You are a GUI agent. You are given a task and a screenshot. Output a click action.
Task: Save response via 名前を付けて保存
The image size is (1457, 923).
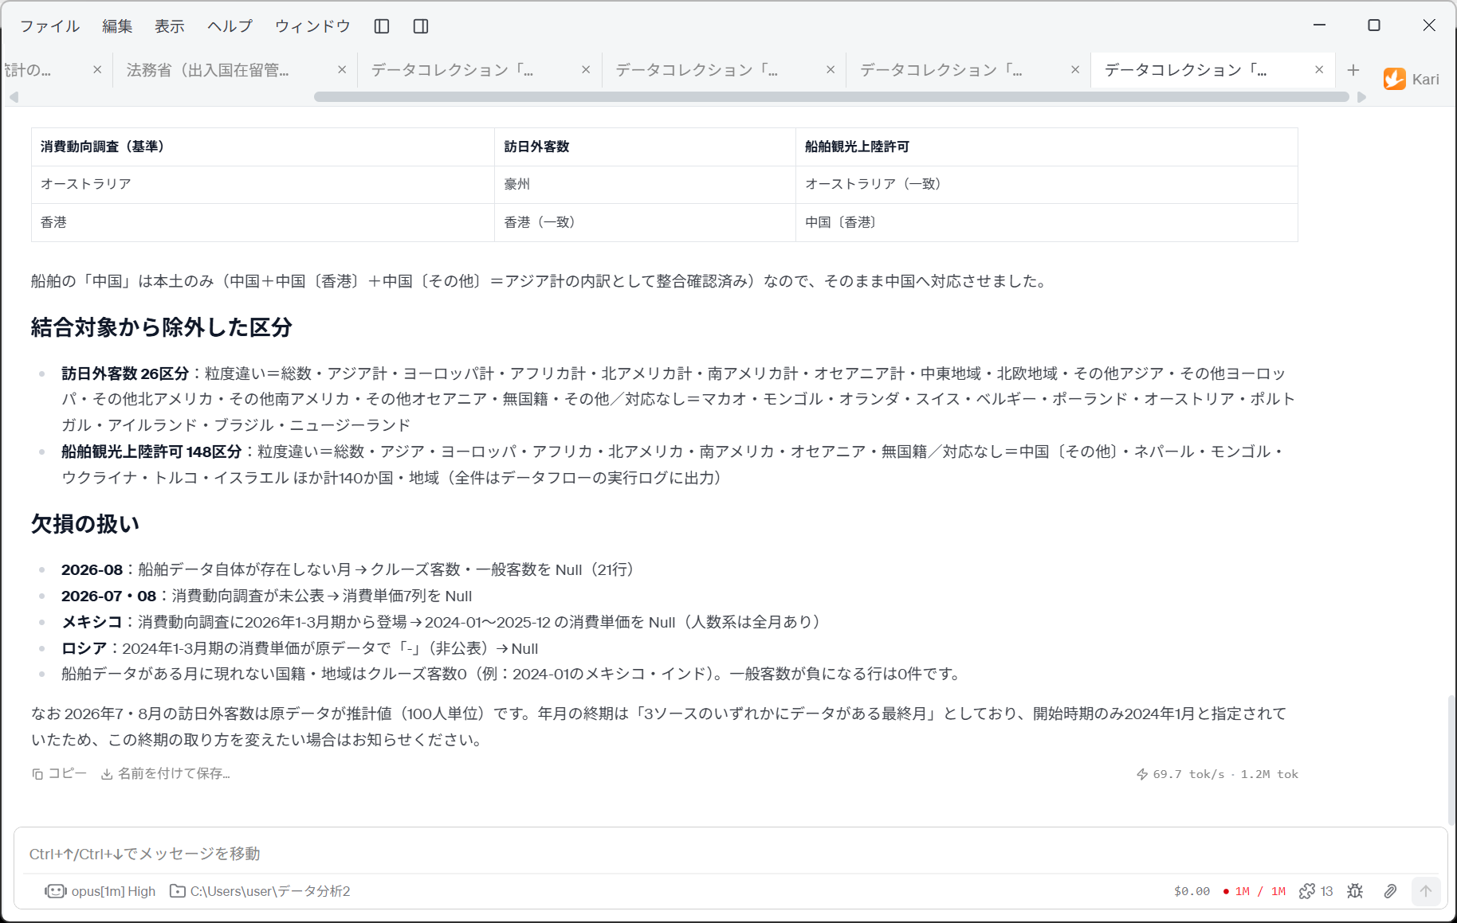pos(165,773)
